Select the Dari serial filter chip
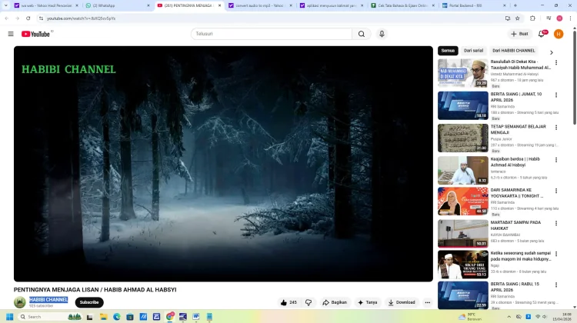577x323 pixels. (x=473, y=51)
